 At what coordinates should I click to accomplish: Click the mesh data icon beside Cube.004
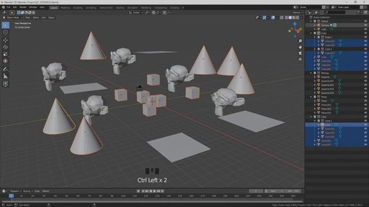click(337, 61)
